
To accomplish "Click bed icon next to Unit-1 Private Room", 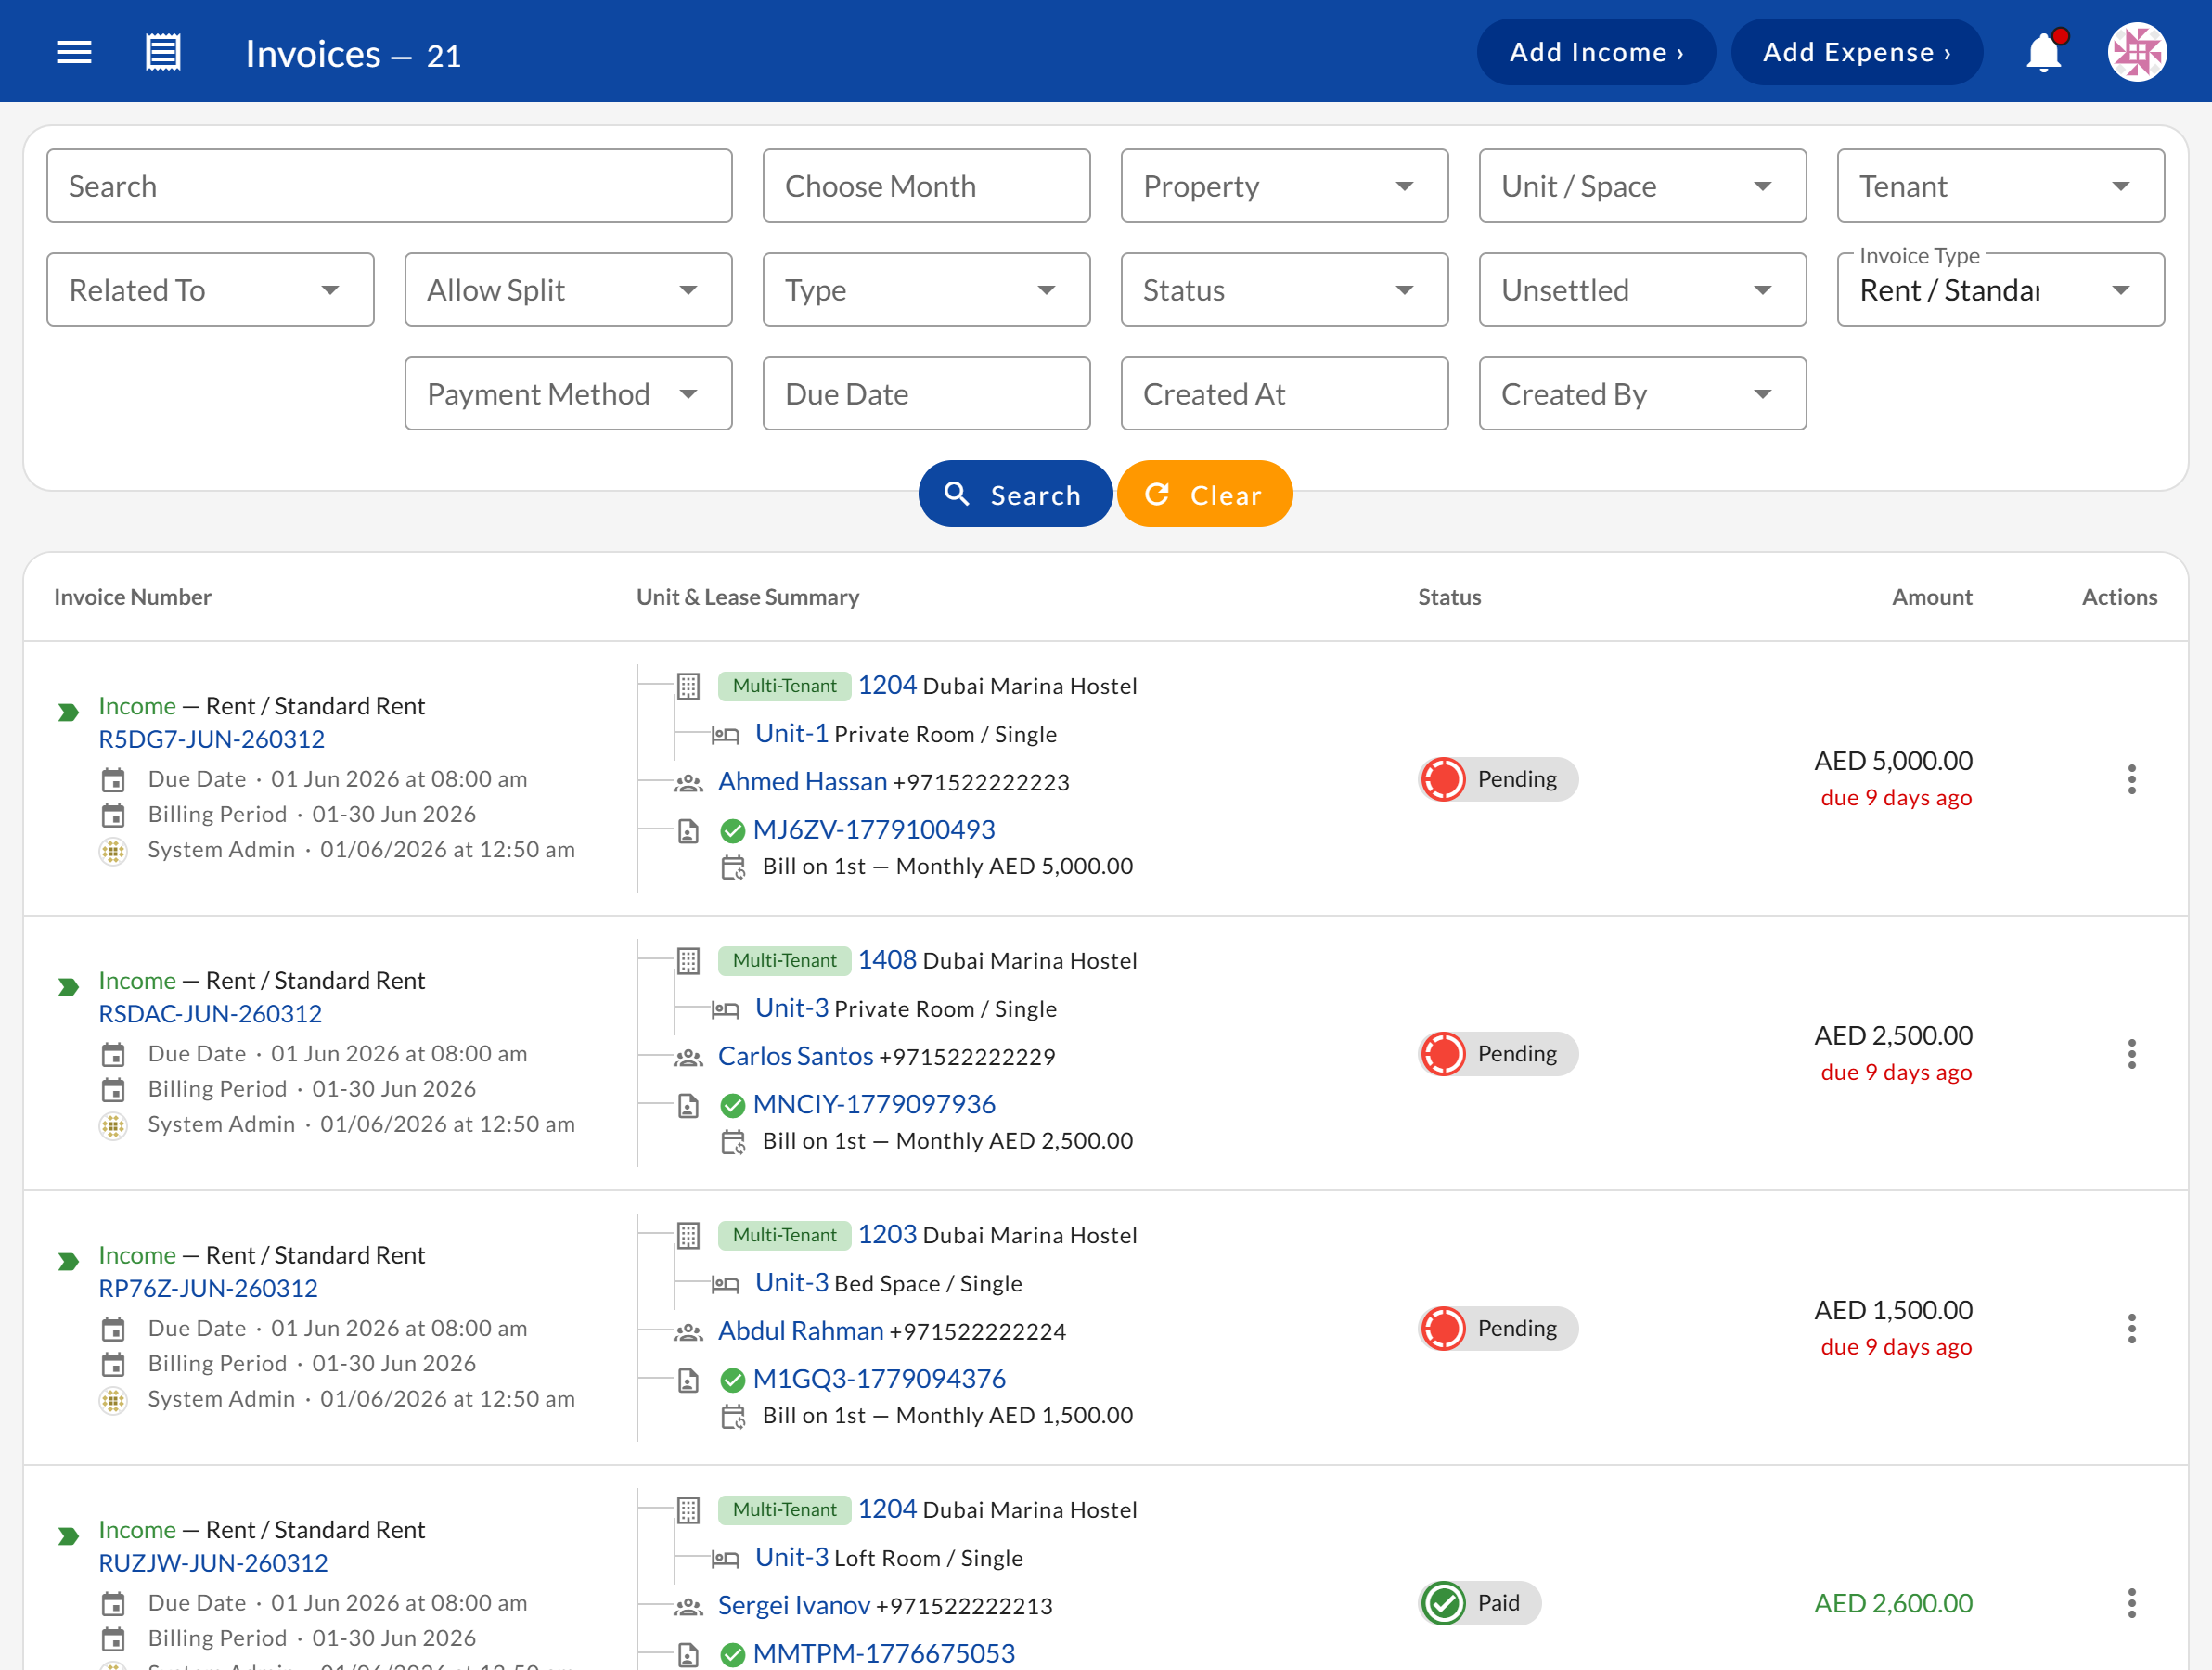I will (725, 736).
